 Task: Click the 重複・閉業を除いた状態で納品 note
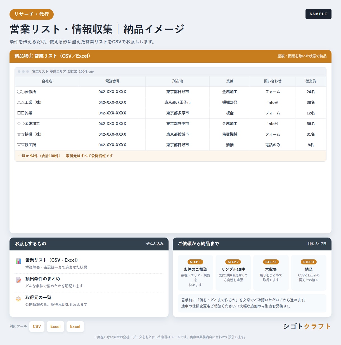click(302, 56)
